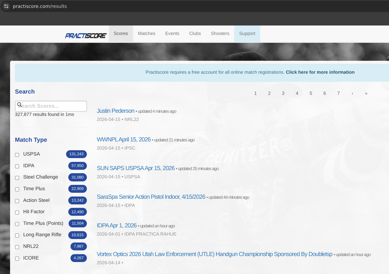Open the WWNPL April 15, 2026 match
The image size is (389, 274).
(124, 139)
